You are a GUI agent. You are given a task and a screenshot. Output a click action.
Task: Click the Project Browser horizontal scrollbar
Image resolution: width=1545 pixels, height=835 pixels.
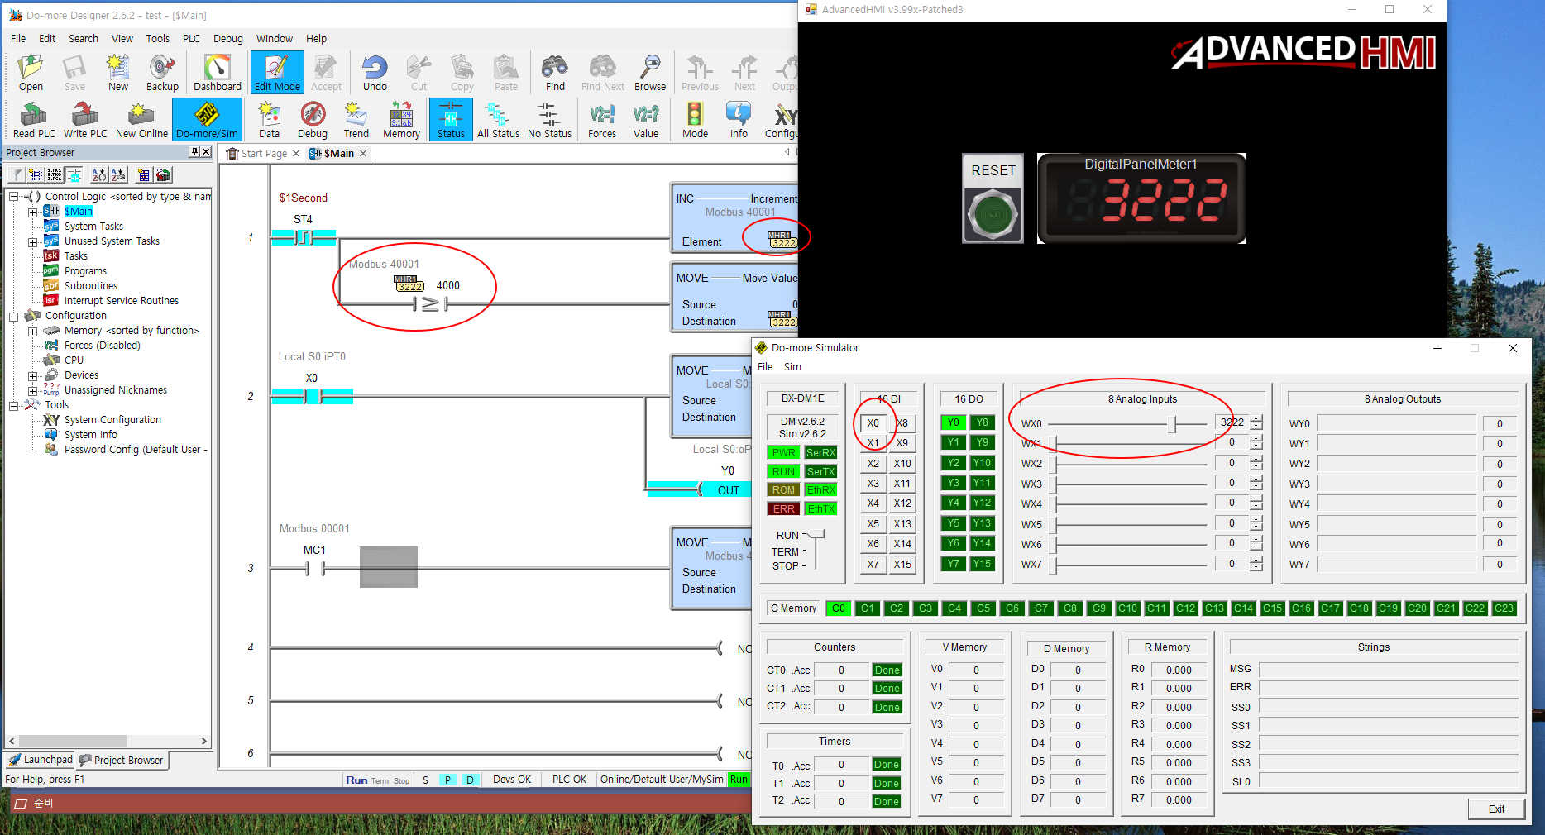(108, 741)
